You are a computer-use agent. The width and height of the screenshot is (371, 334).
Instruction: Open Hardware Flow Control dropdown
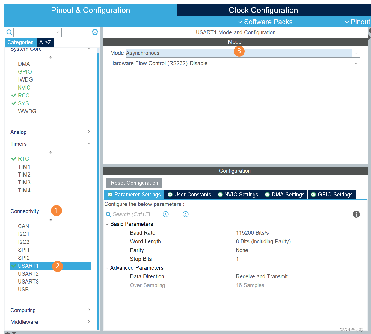click(x=275, y=63)
